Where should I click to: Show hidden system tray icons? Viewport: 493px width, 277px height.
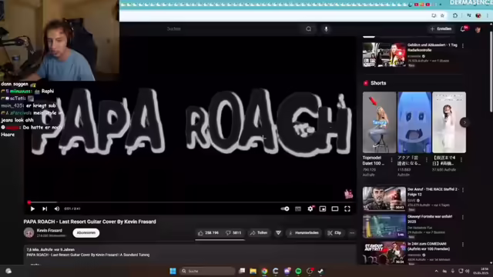(437, 271)
